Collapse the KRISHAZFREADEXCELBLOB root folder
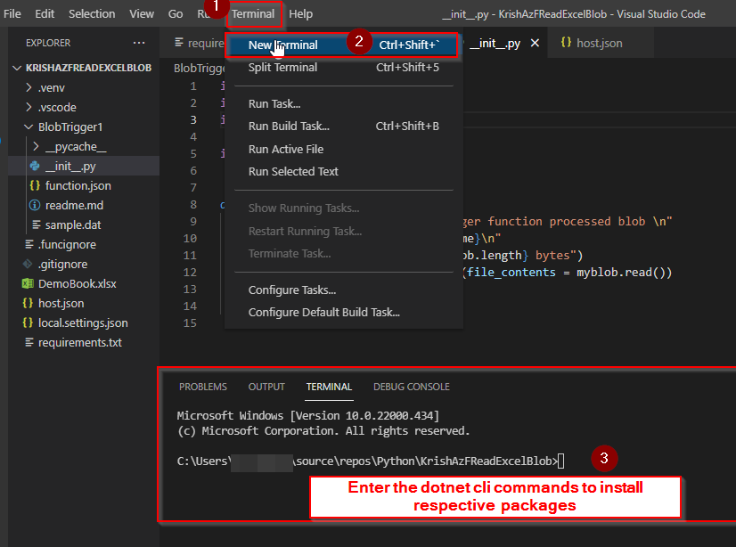Image resolution: width=736 pixels, height=547 pixels. pos(17,68)
